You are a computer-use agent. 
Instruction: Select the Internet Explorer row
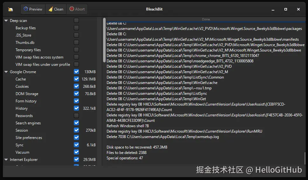[24, 160]
